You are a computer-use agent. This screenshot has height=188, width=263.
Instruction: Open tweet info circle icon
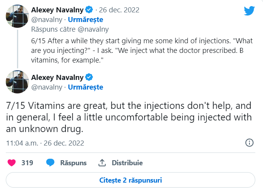point(250,142)
